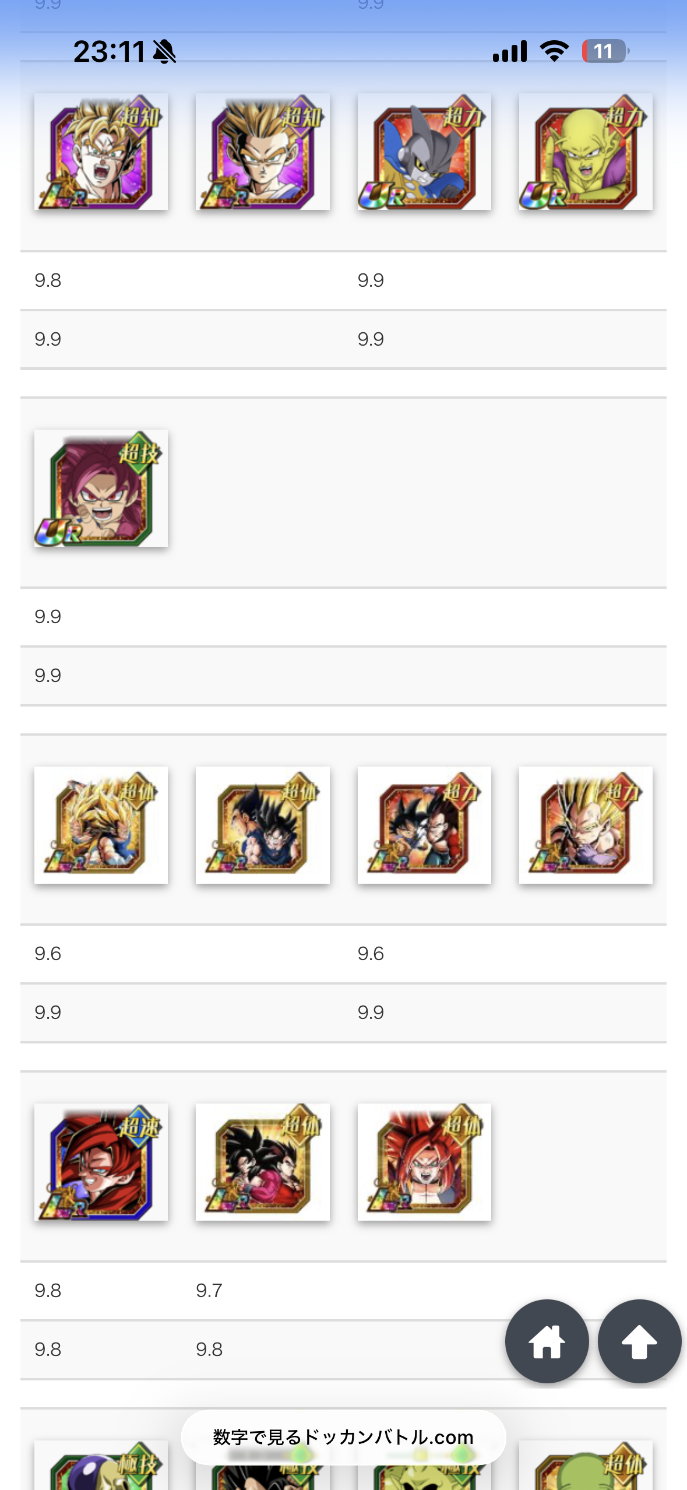Open the calm-faced Gohan 超知 card
The height and width of the screenshot is (1490, 687).
(263, 152)
